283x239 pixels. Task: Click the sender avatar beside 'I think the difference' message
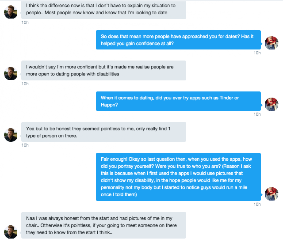click(11, 12)
